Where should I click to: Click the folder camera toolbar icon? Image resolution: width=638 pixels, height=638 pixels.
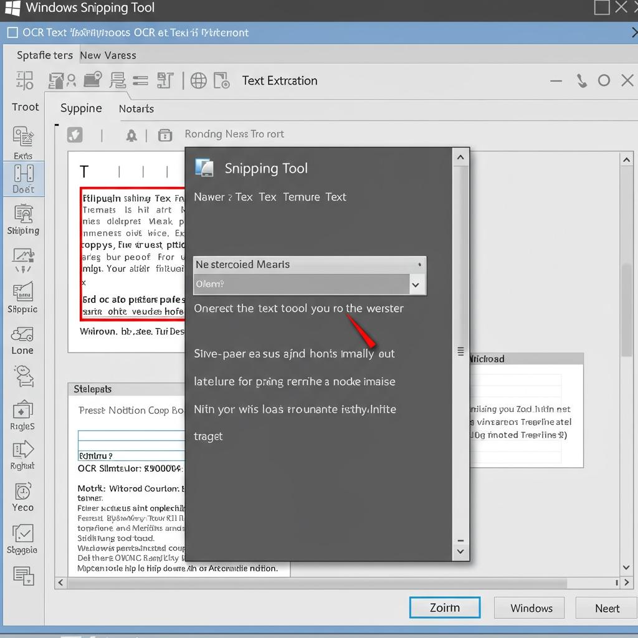click(x=93, y=80)
